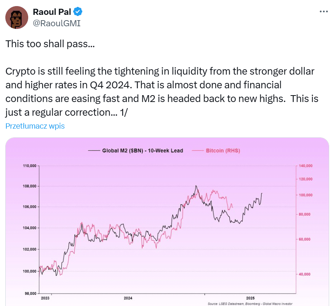Open the Raoul Pal display name link
336x306 pixels.
[52, 12]
